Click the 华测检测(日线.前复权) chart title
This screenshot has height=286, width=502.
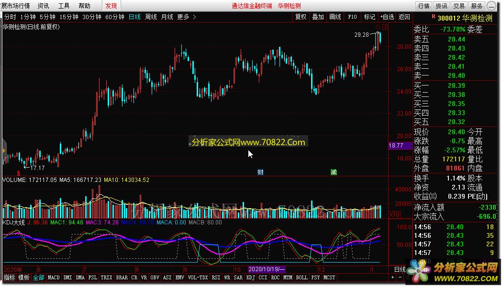32,27
